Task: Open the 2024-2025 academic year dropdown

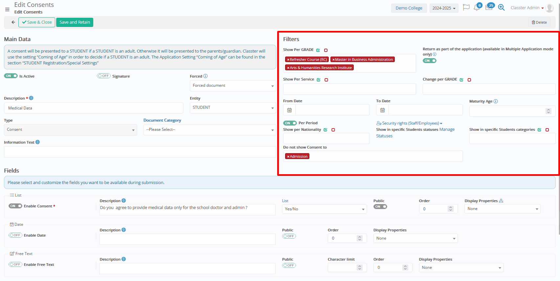Action: (x=444, y=8)
